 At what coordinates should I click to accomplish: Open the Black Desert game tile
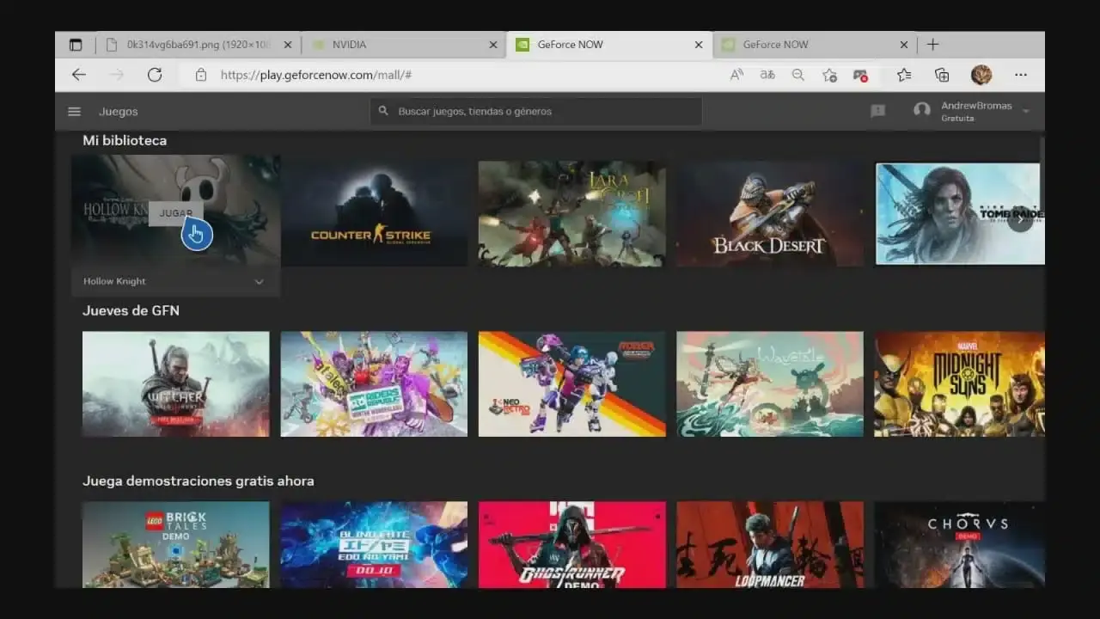tap(770, 214)
